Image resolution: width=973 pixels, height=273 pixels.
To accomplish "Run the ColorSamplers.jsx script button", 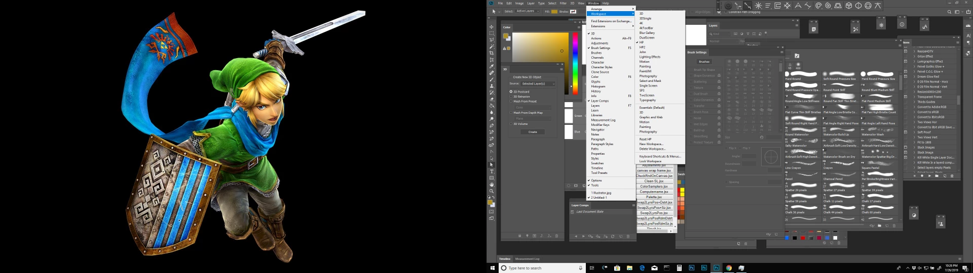I will pos(654,187).
